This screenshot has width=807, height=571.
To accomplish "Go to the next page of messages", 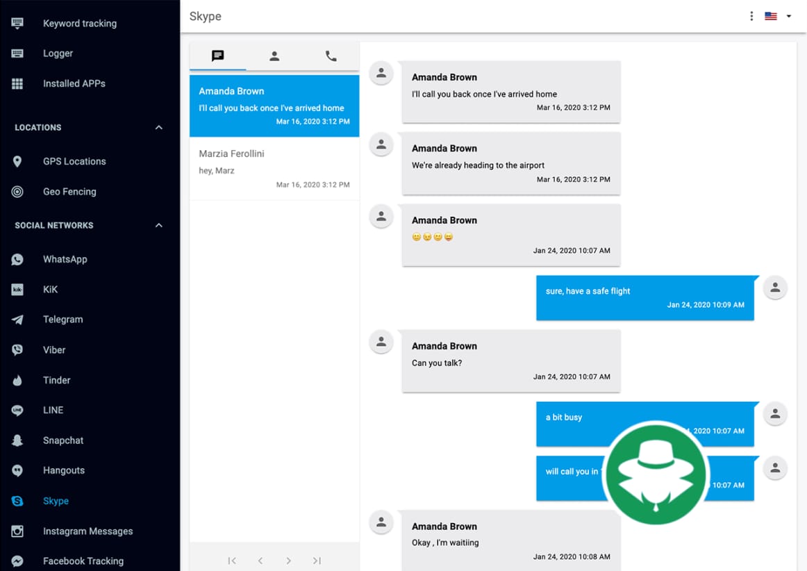I will point(288,560).
